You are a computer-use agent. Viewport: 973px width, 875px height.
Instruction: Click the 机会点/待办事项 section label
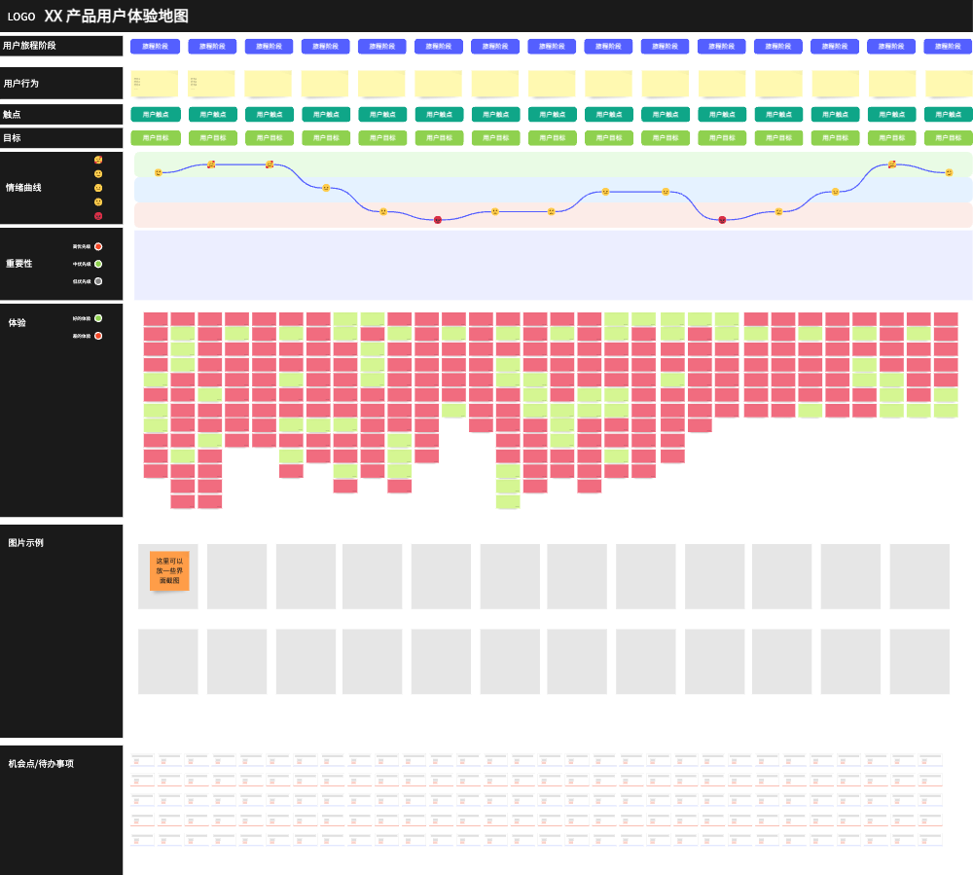pyautogui.click(x=41, y=764)
